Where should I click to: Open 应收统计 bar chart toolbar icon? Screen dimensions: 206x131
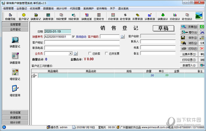click(x=175, y=17)
